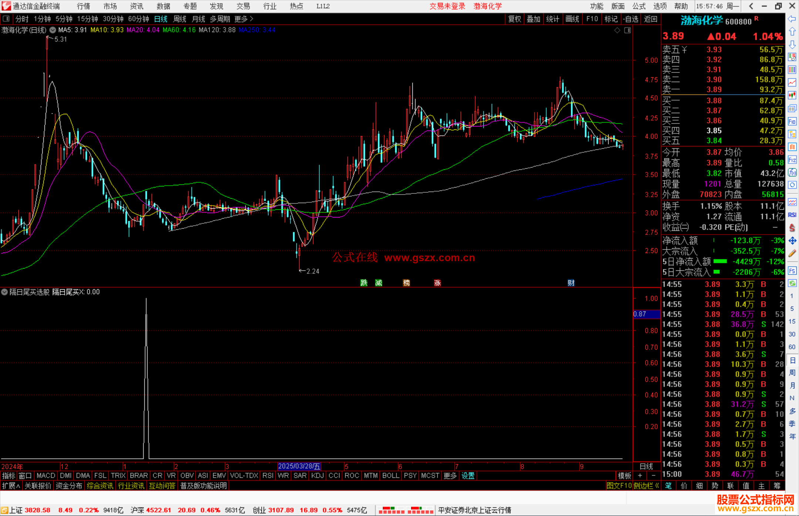Click the blue four-way move arrows icon

click(792, 241)
